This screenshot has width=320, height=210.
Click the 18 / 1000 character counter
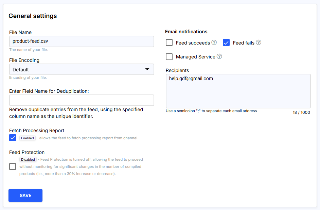pyautogui.click(x=301, y=112)
